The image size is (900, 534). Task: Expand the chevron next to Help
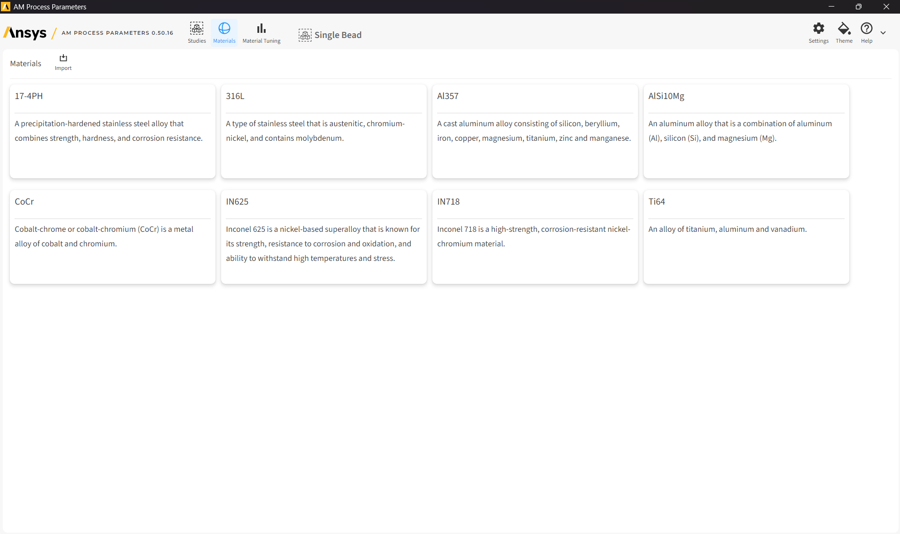883,33
